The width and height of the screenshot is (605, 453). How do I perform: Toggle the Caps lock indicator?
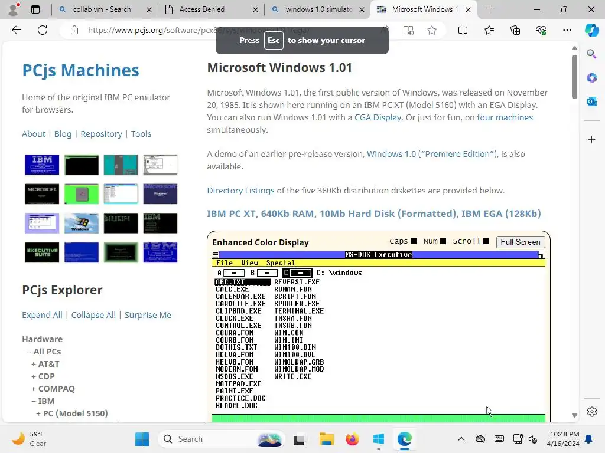pyautogui.click(x=413, y=241)
